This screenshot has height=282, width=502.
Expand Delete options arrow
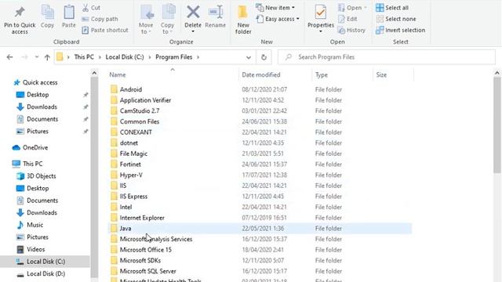pyautogui.click(x=193, y=31)
